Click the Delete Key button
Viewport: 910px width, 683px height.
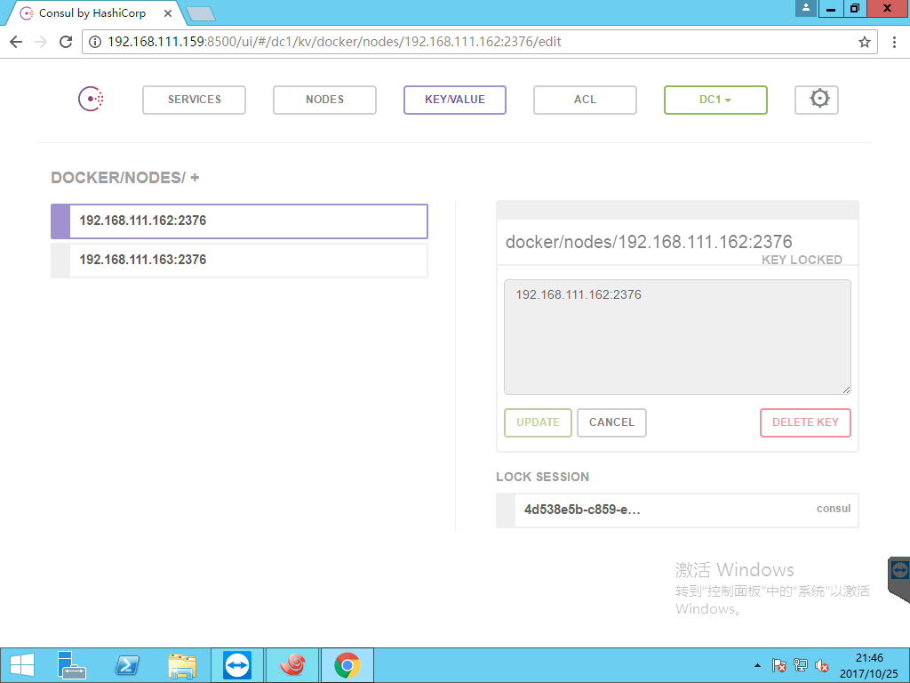805,422
